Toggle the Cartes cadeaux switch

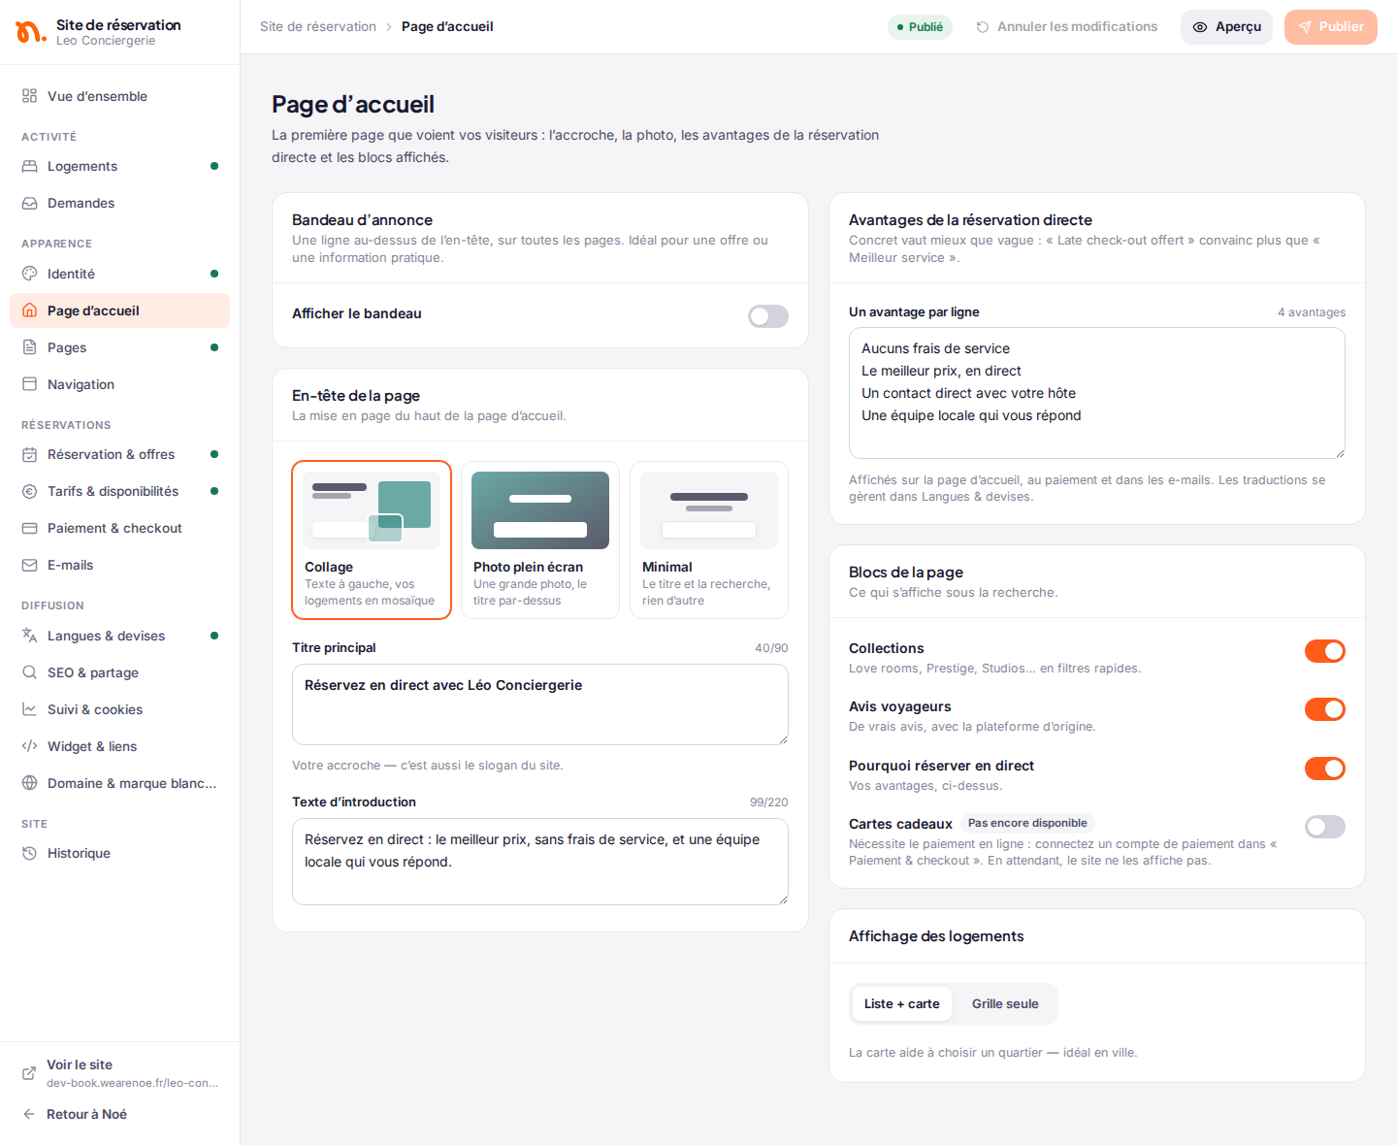point(1325,827)
